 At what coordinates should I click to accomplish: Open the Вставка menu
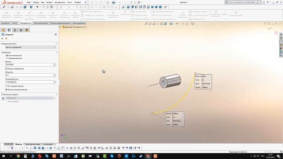(49, 3)
